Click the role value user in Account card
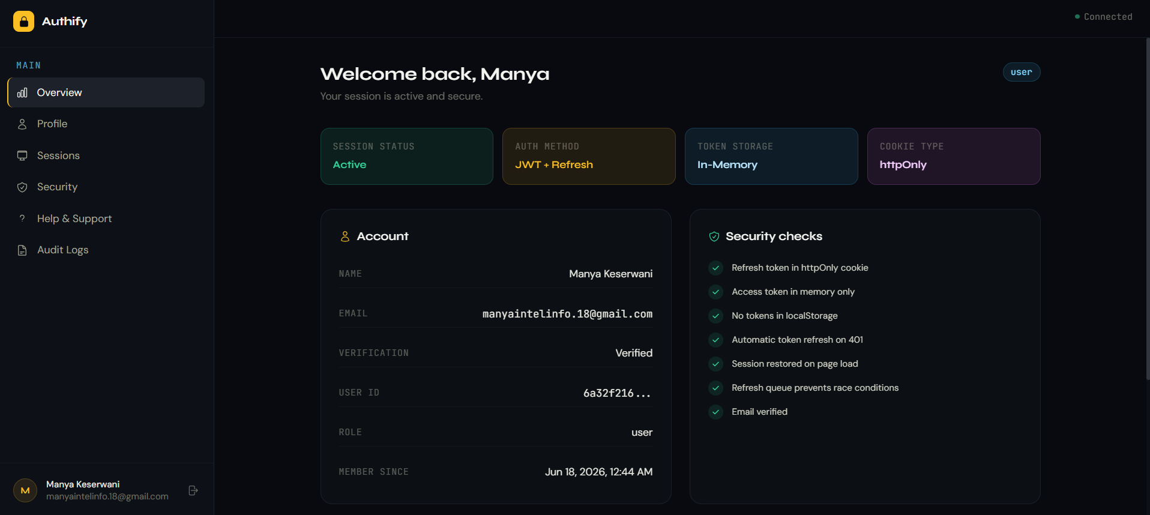 pos(642,433)
